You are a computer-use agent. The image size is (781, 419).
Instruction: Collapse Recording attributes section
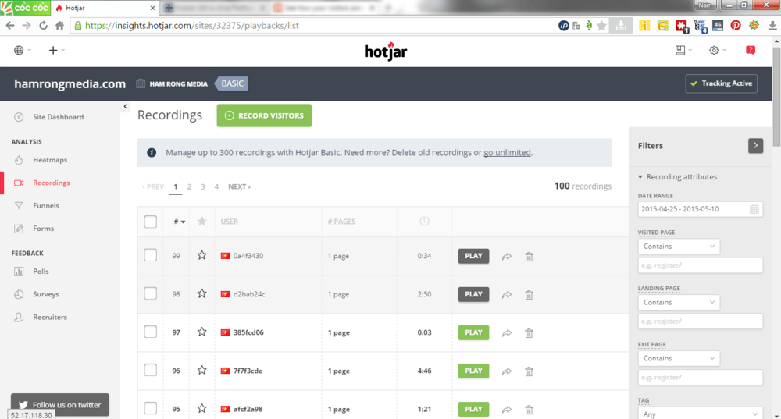tap(677, 177)
